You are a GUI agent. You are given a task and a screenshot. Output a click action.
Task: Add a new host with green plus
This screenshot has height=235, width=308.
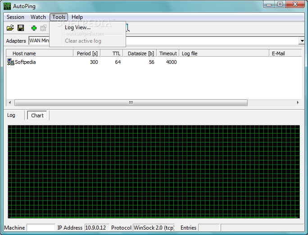tap(34, 28)
